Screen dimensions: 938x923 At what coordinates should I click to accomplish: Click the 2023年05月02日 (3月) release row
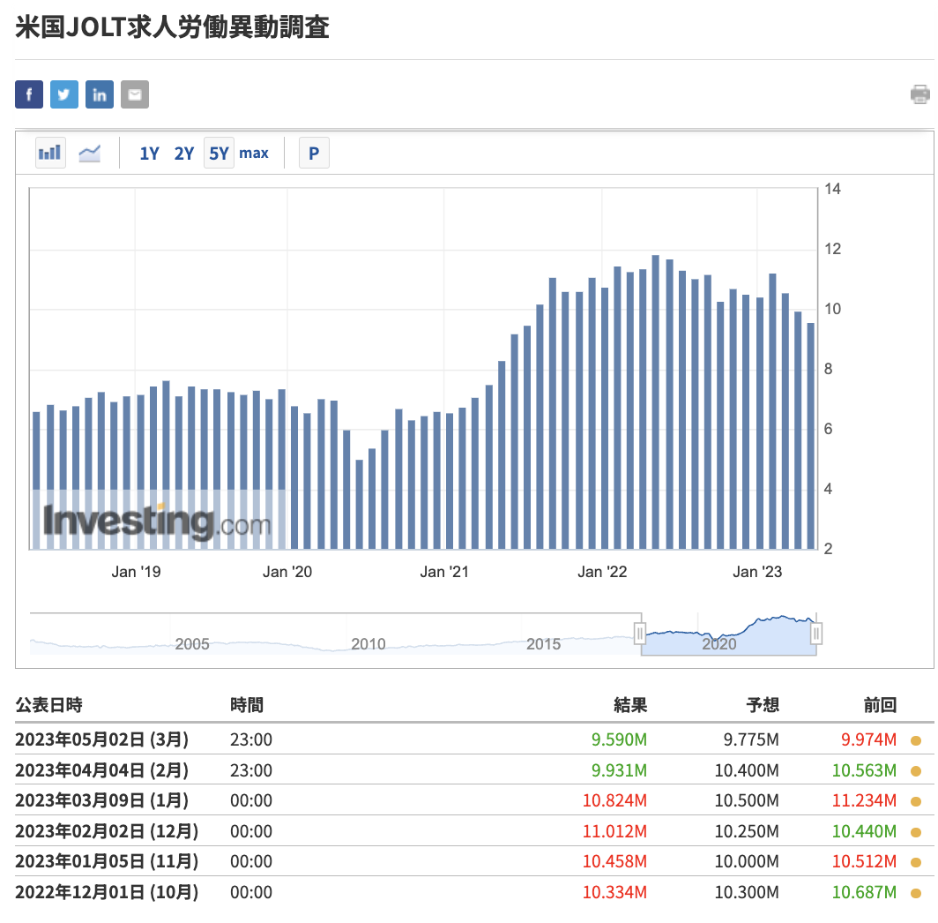[474, 739]
